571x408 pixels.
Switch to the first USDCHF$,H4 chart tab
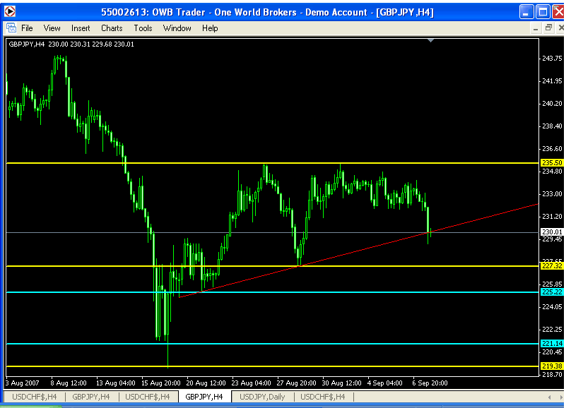[x=34, y=397]
